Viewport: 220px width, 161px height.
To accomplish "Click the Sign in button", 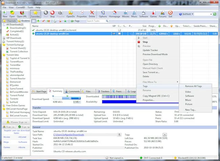I will click(x=9, y=127).
